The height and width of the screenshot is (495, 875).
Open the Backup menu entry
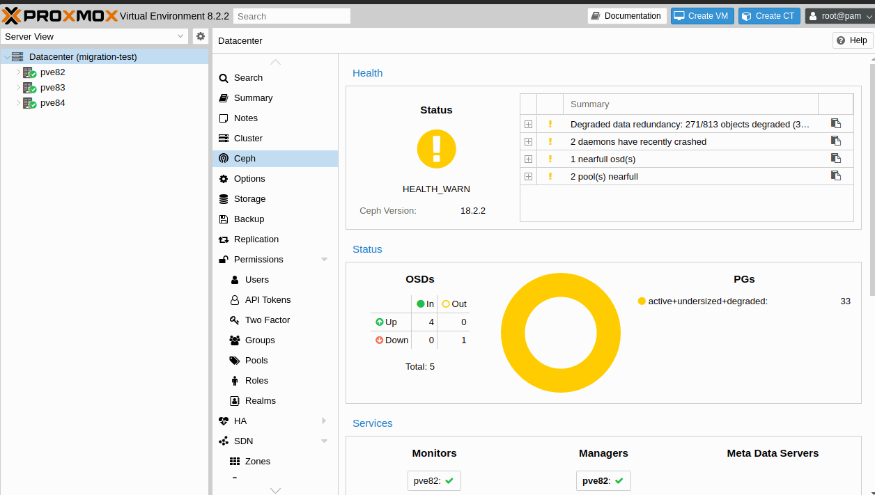[x=275, y=219]
